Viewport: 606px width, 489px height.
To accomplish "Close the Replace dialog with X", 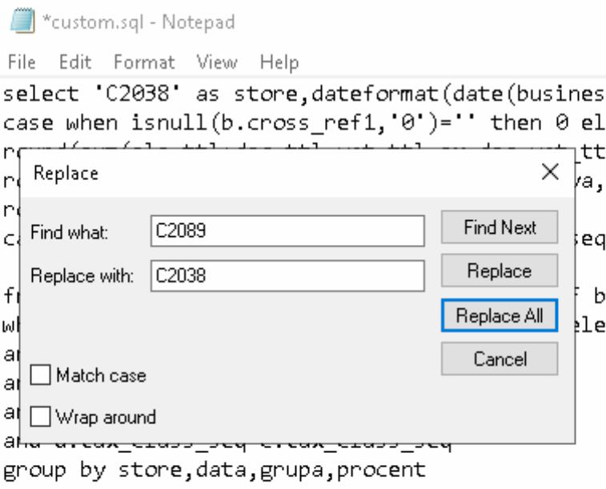I will pos(550,172).
